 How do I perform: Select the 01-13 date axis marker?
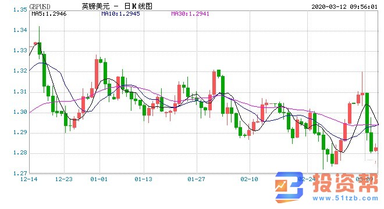point(143,179)
